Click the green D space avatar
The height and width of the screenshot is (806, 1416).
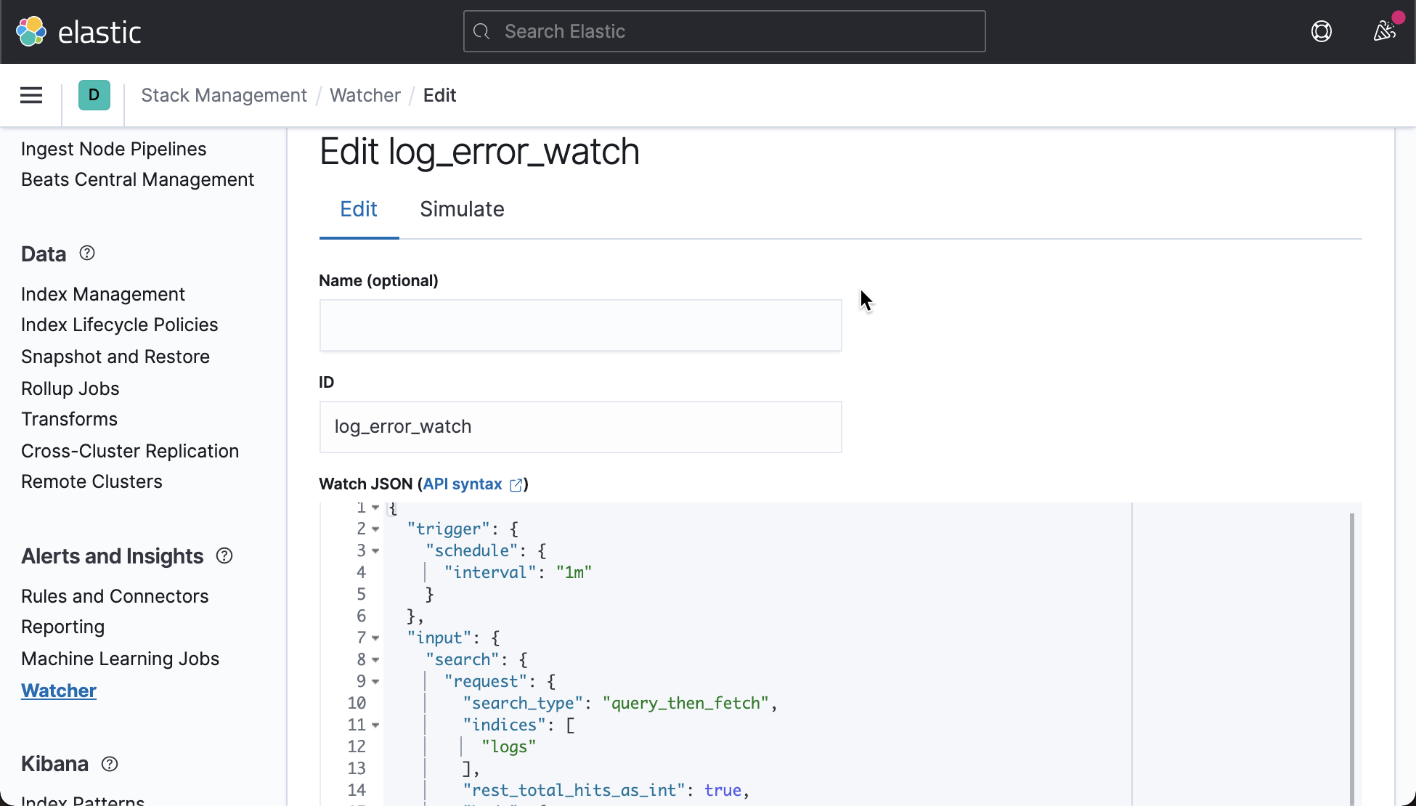point(94,95)
